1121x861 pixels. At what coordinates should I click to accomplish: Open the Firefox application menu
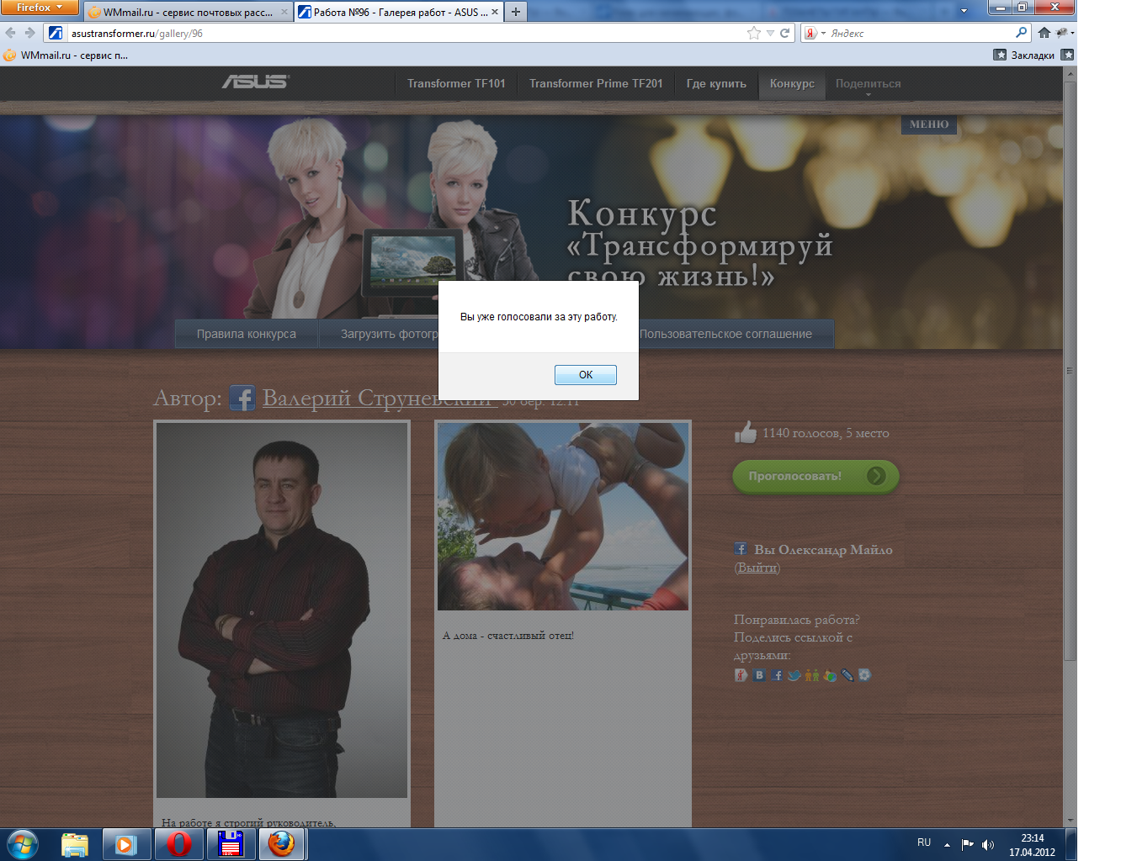(x=40, y=8)
